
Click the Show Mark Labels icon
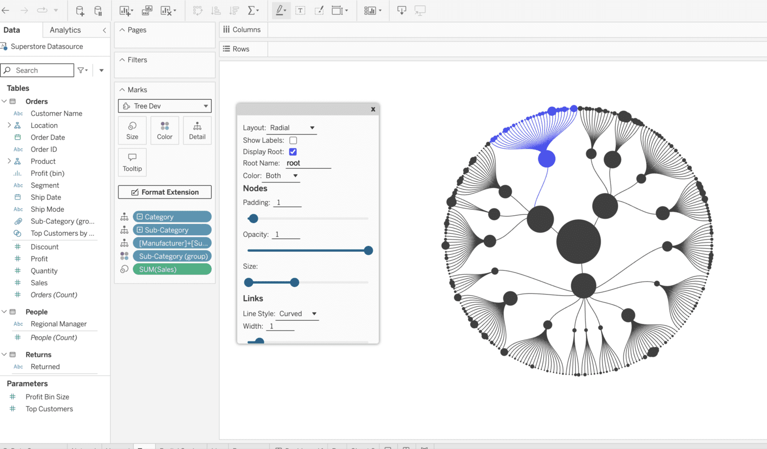point(301,10)
